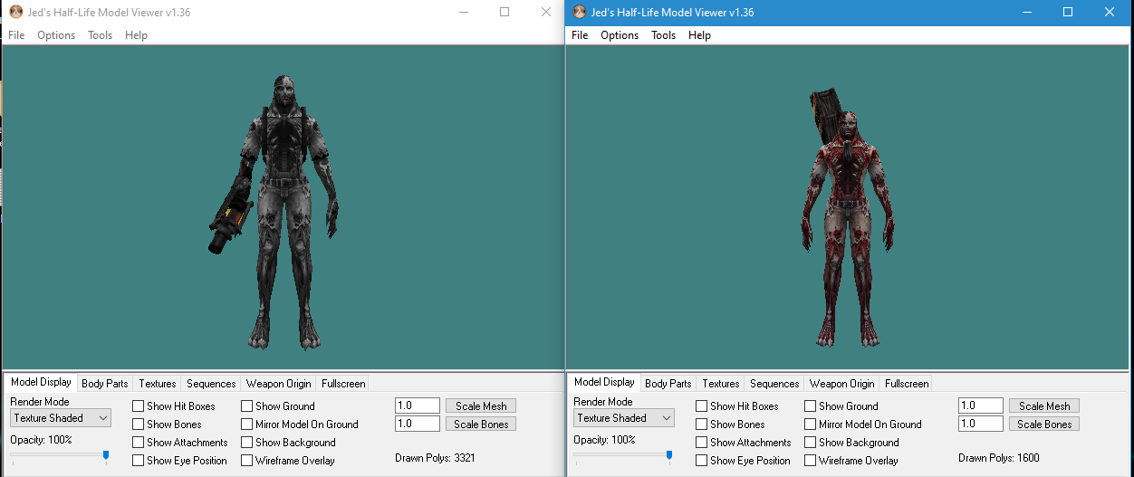This screenshot has height=477, width=1134.
Task: Enable Show Background in right window
Action: point(811,443)
